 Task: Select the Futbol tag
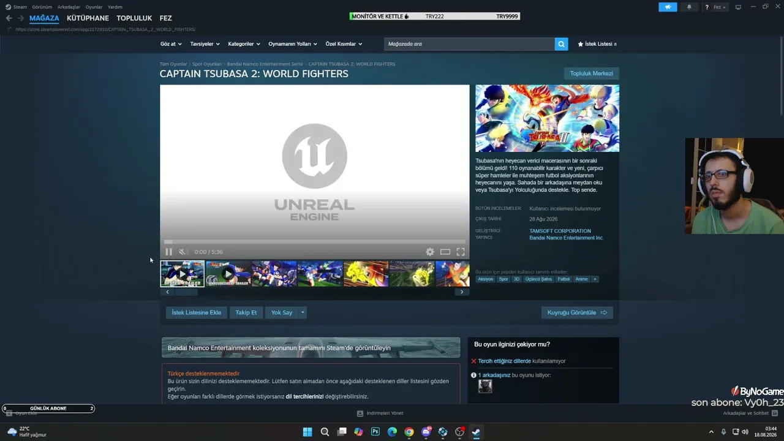coord(563,279)
